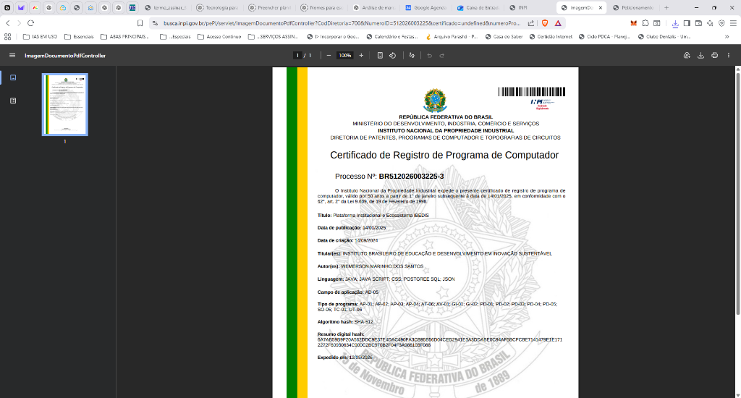Viewport: 741px width, 398px height.
Task: Switch to Peticionamento tab
Action: coord(633,7)
